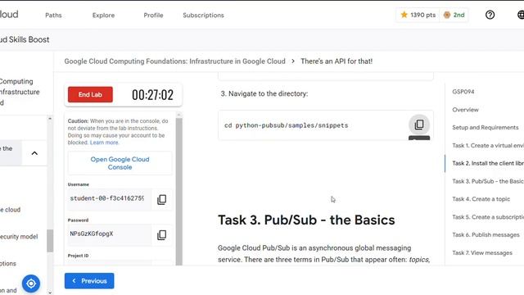Copy the lab password
Viewport: 524px width, 295px height.
pyautogui.click(x=162, y=235)
